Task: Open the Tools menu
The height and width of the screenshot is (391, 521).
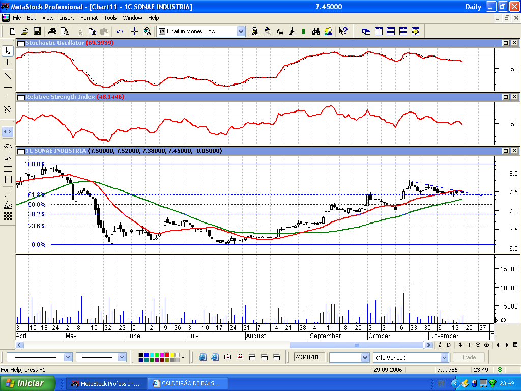Action: pyautogui.click(x=110, y=18)
